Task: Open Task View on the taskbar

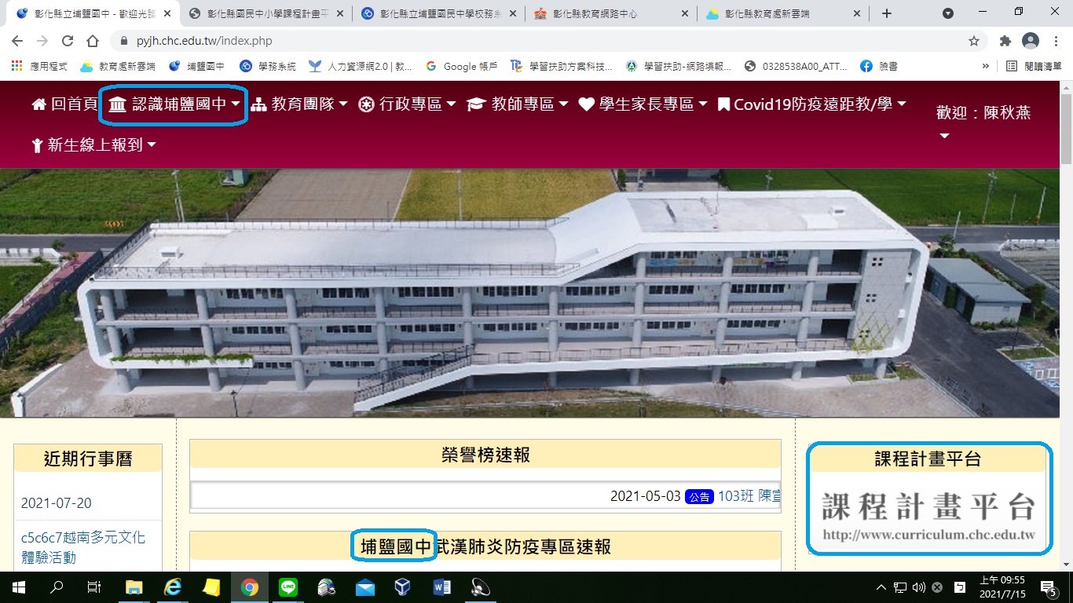Action: [x=93, y=587]
